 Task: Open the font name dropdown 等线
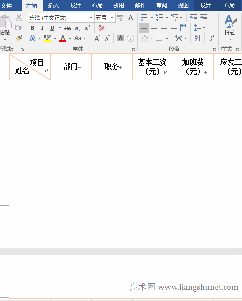click(x=91, y=18)
